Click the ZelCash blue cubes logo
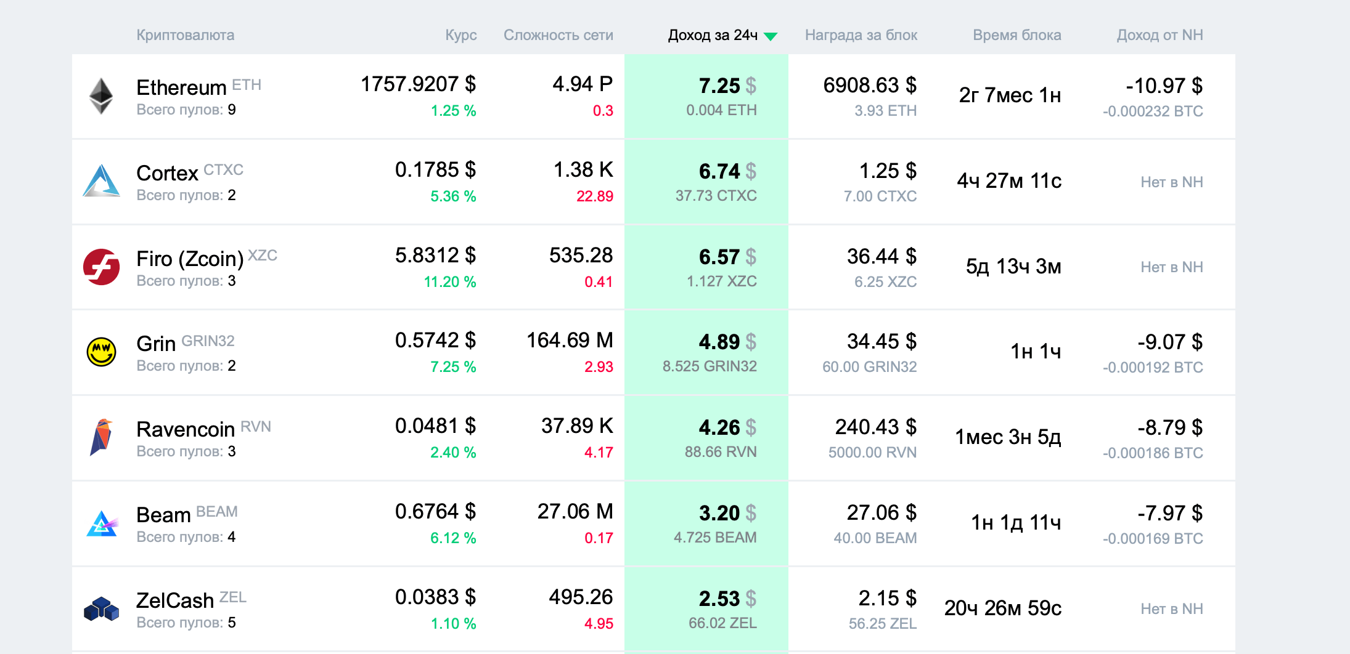1350x654 pixels. click(101, 608)
